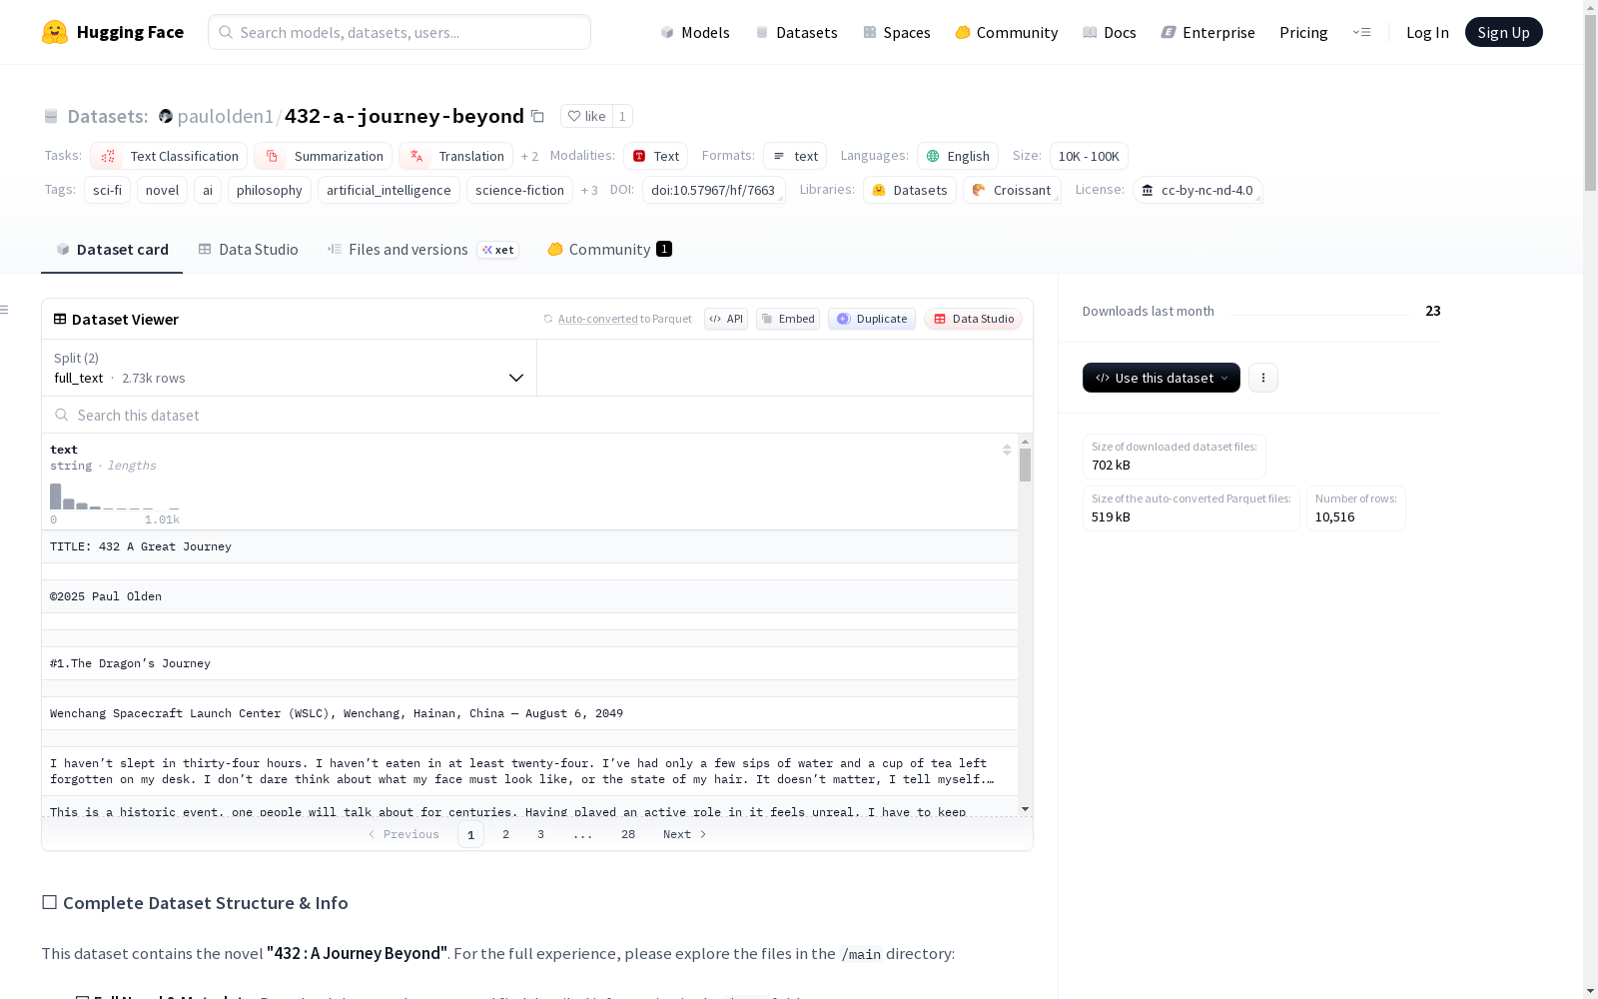The width and height of the screenshot is (1598, 999).
Task: Focus the Search this dataset field
Action: [x=537, y=415]
